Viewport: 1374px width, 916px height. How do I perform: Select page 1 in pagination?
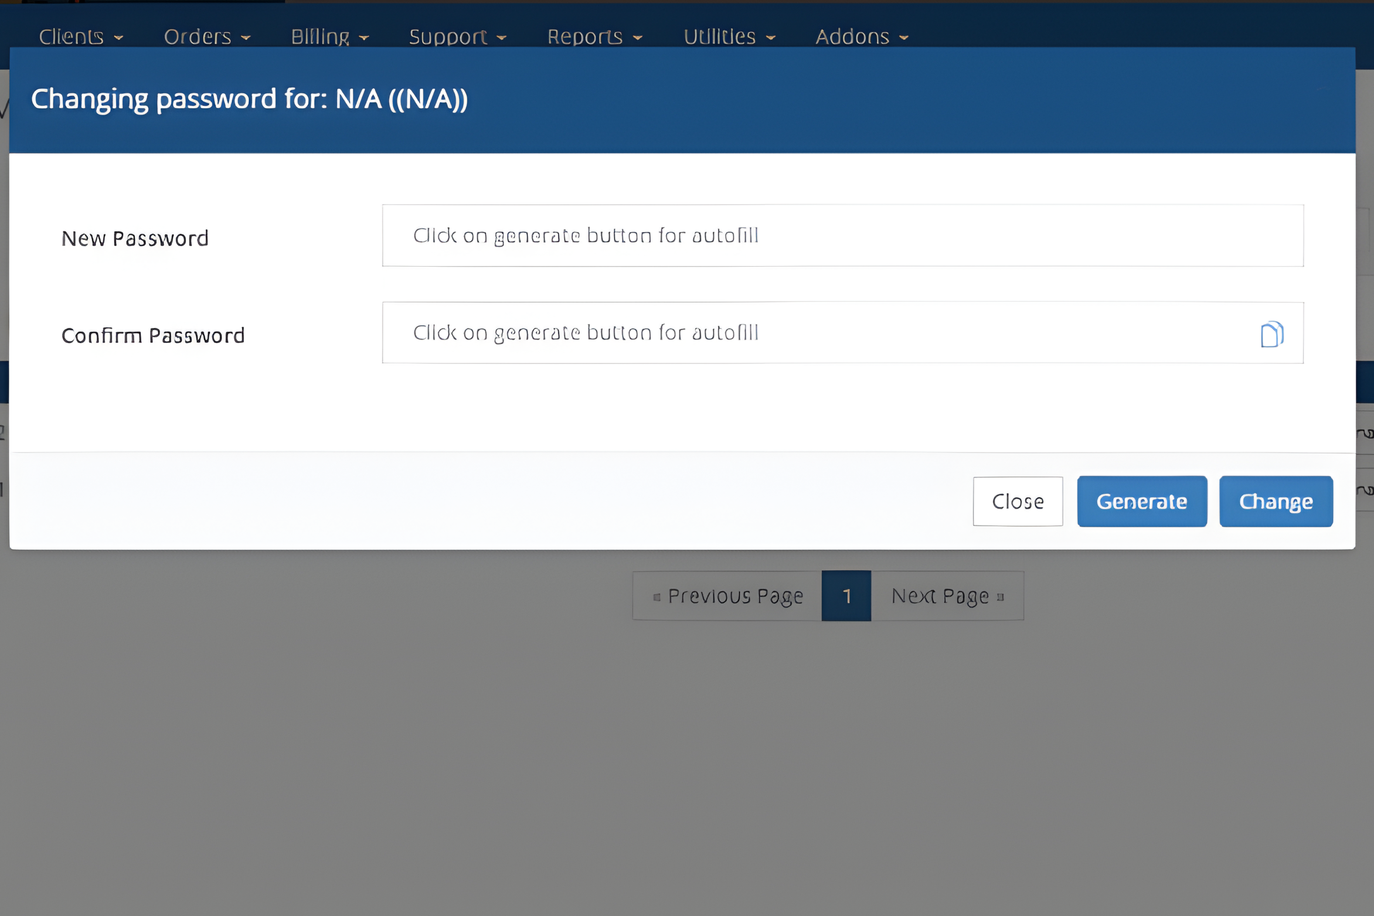(x=846, y=596)
